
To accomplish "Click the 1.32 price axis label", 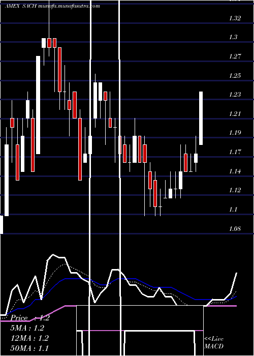I will [x=235, y=18].
